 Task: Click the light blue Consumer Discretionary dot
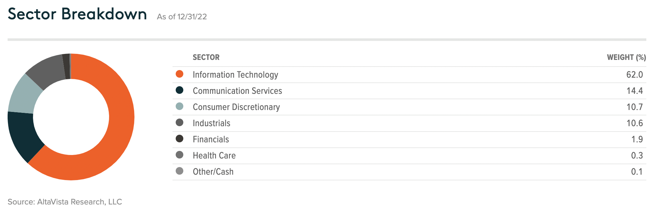(x=180, y=106)
